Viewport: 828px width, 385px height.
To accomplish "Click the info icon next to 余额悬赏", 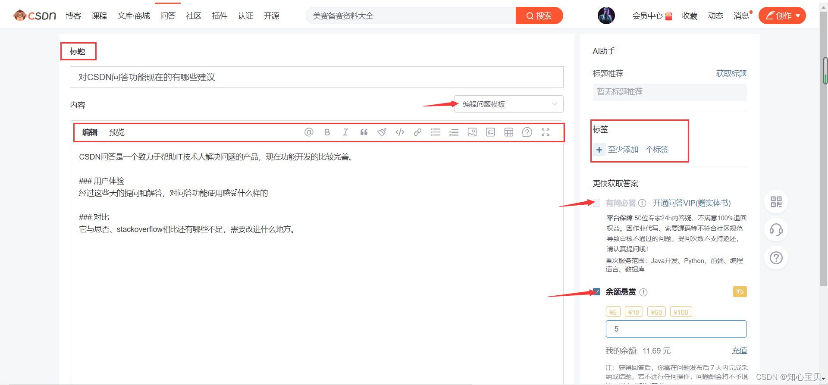I will 643,292.
